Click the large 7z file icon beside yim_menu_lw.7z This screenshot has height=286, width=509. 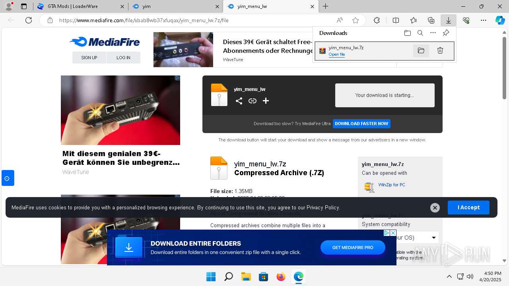point(219,168)
